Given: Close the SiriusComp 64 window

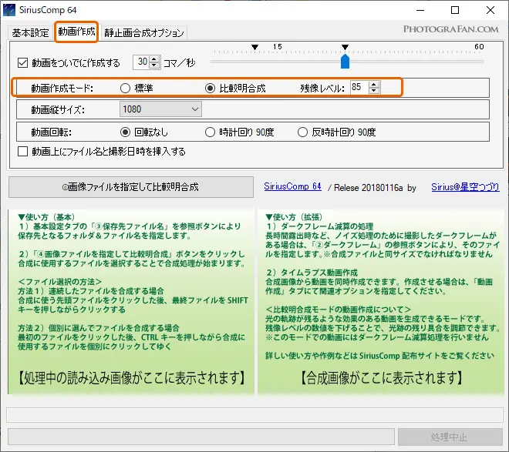Looking at the screenshot, I should 490,10.
